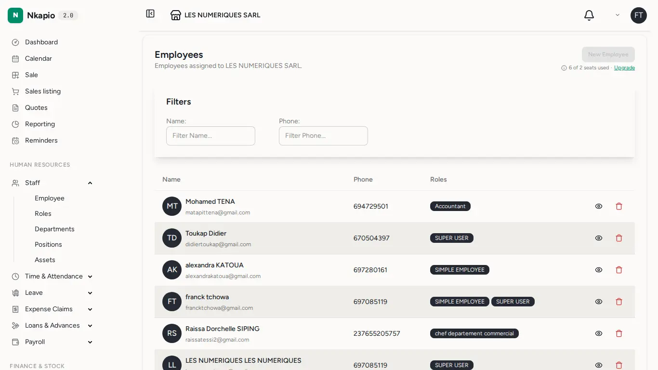Image resolution: width=658 pixels, height=370 pixels.
Task: Click the Name column header
Action: pos(171,180)
